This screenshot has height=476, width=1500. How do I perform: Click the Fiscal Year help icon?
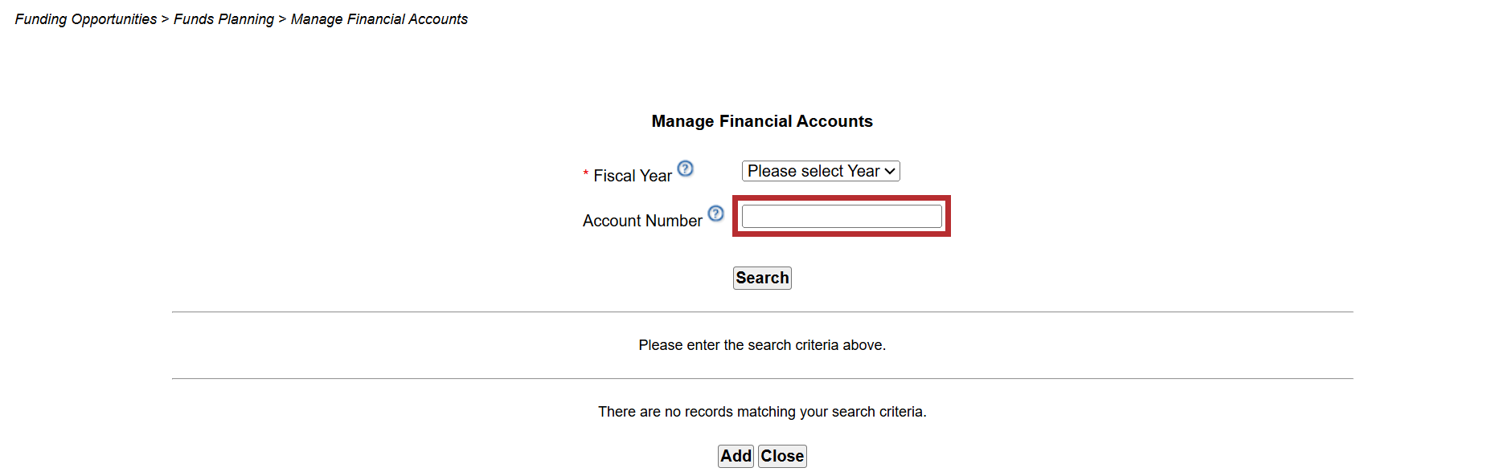685,169
